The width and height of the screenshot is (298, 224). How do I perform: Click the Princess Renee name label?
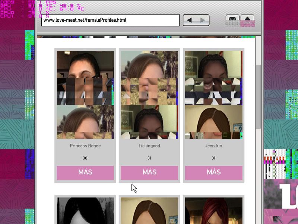(x=85, y=146)
